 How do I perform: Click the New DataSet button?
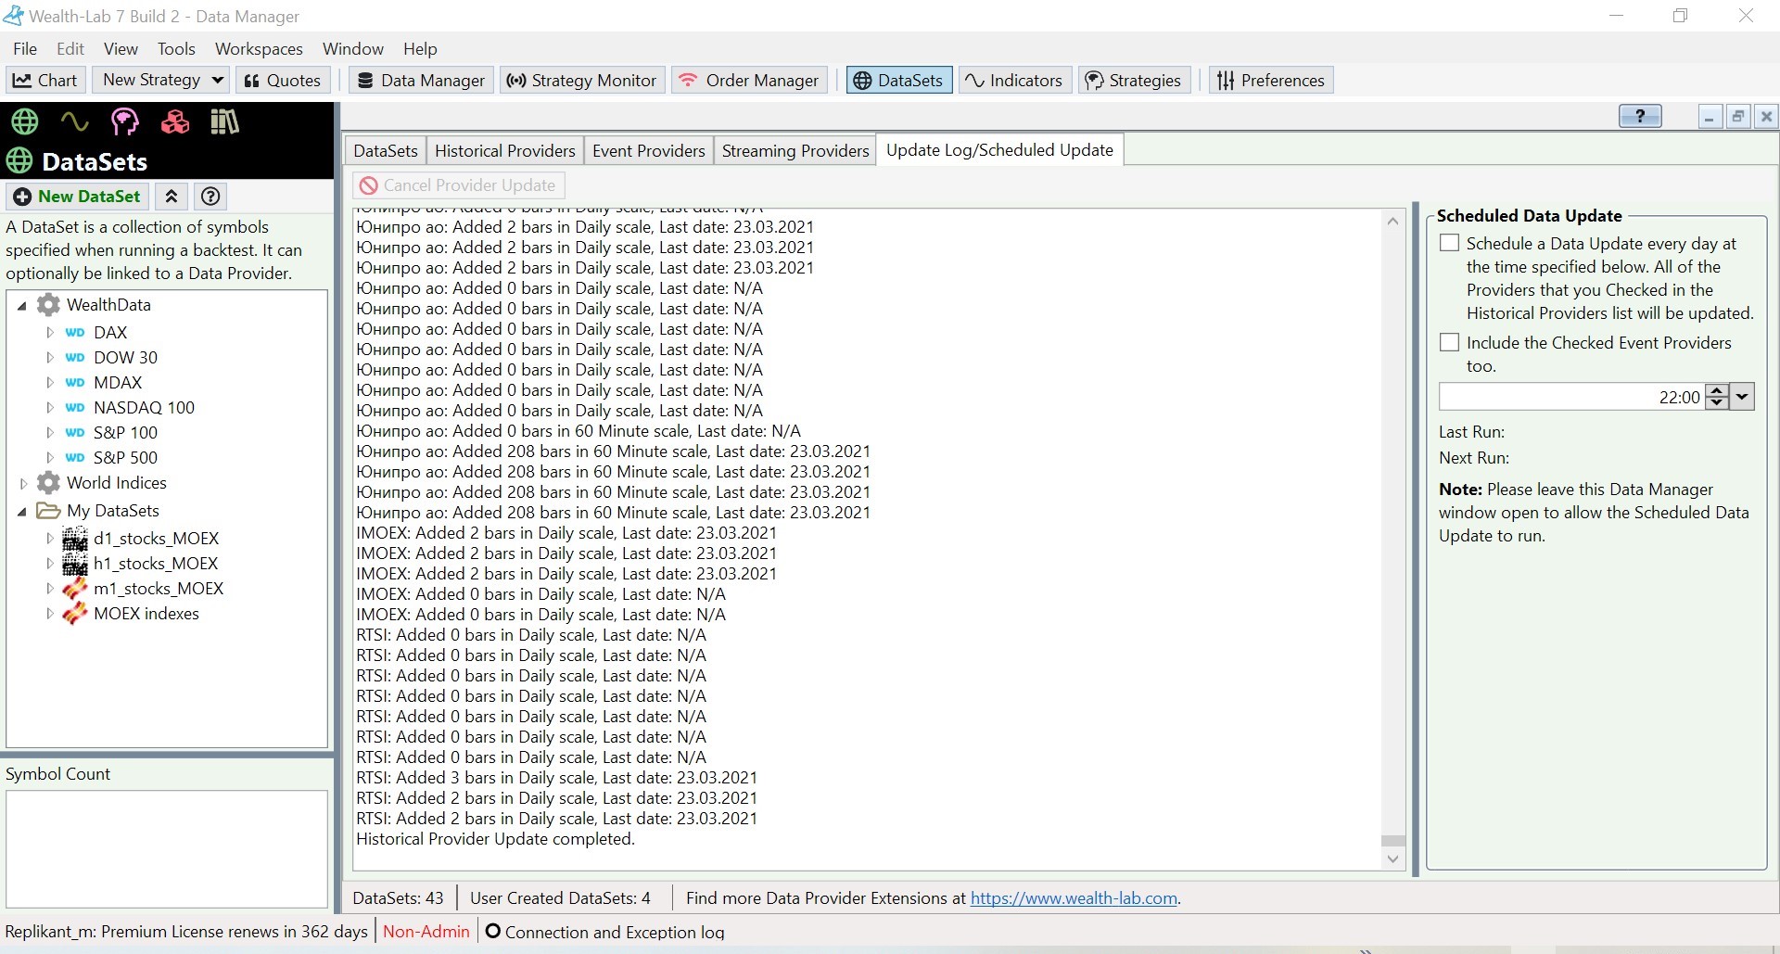click(78, 197)
